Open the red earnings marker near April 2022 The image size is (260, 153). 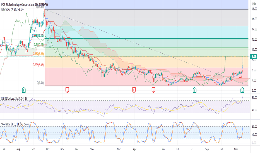pyautogui.click(x=134, y=90)
